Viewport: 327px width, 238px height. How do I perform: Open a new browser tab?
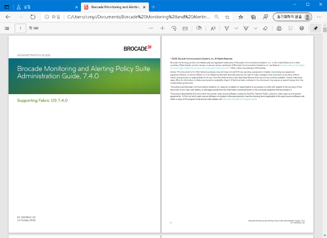(153, 7)
